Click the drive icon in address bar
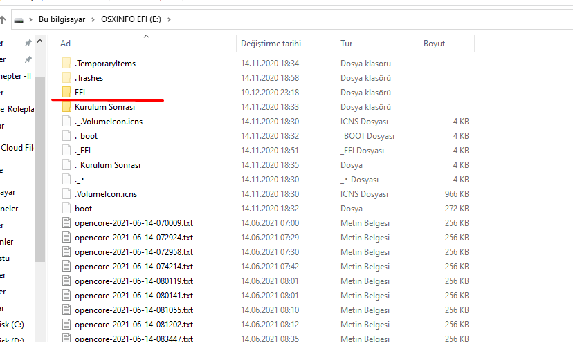 click(x=19, y=20)
